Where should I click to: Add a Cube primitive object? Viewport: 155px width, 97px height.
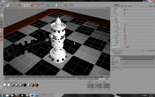pyautogui.click(x=45, y=5)
